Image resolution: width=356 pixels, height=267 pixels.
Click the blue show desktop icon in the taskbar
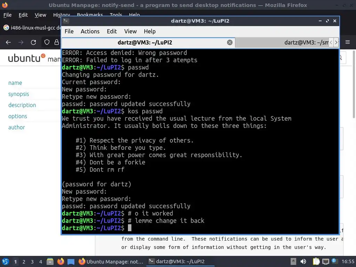tap(71, 262)
